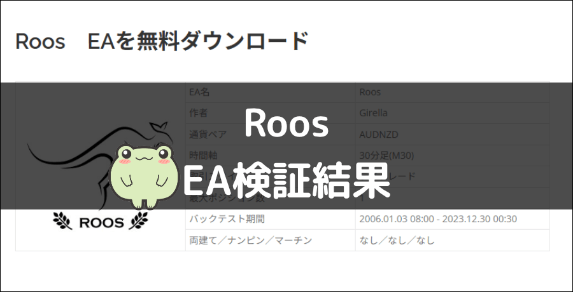Click the '作者' table label
This screenshot has width=573, height=292.
(x=198, y=113)
